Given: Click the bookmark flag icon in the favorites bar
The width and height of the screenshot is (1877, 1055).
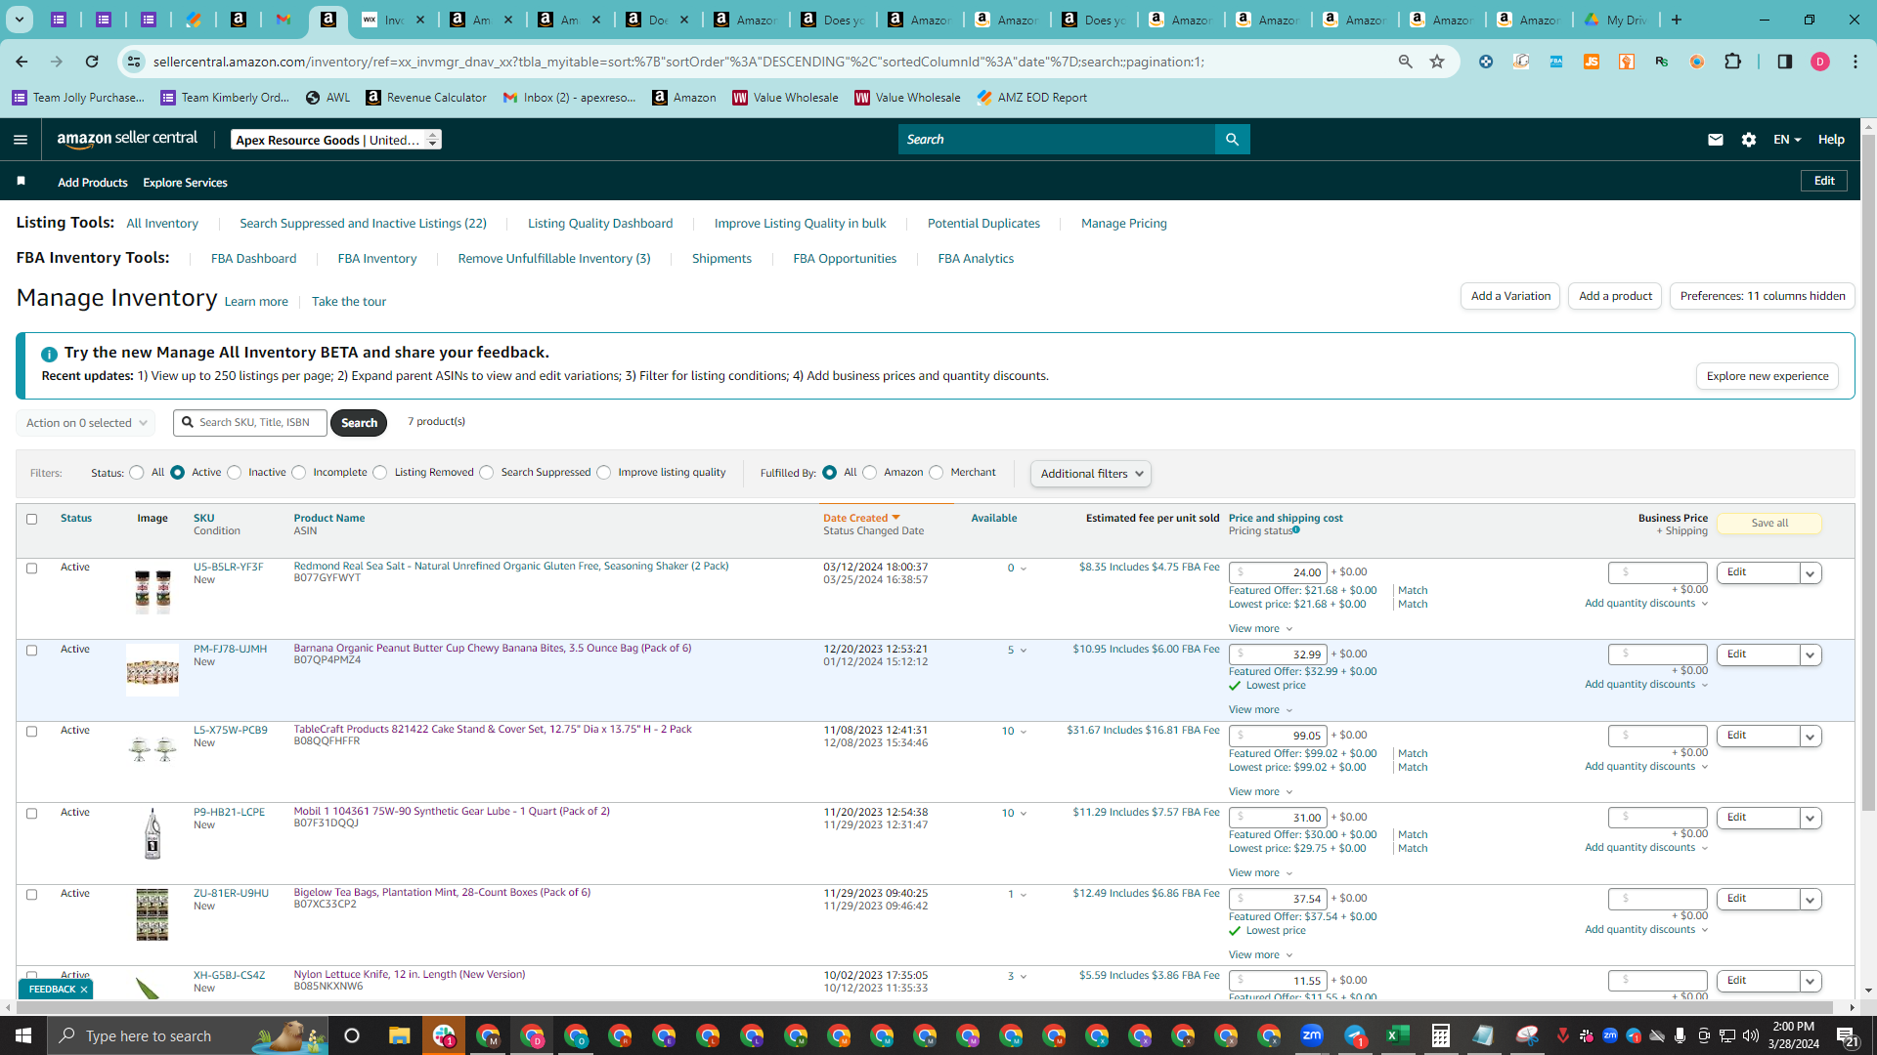Looking at the screenshot, I should pyautogui.click(x=21, y=181).
